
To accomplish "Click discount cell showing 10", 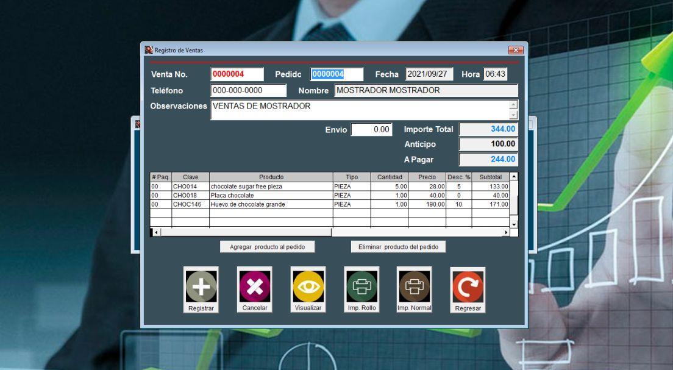I will (x=459, y=204).
